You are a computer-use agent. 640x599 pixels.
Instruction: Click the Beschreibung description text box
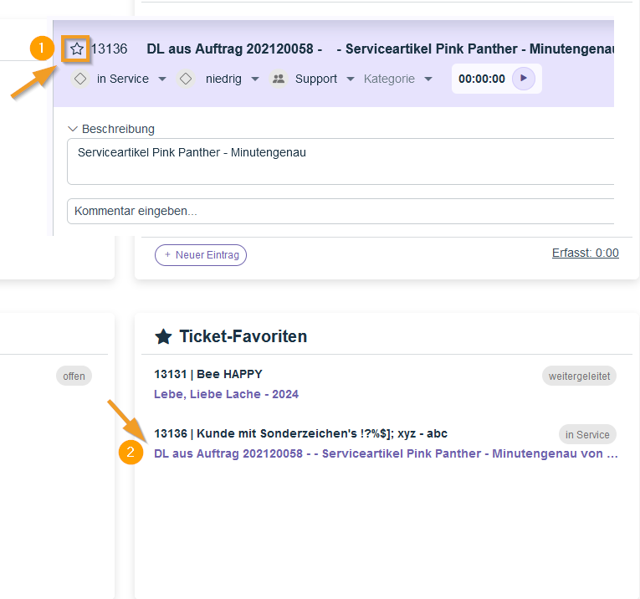[335, 161]
